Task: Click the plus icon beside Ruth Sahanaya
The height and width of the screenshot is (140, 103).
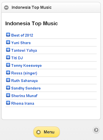Action: coord(8,80)
